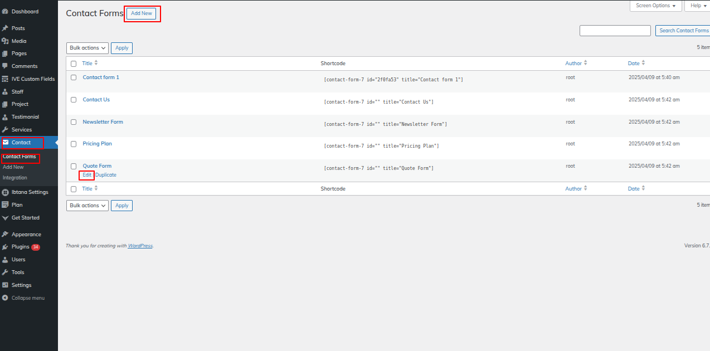Open Media via its sidebar icon
Viewport: 710px width, 351px height.
tap(5, 41)
